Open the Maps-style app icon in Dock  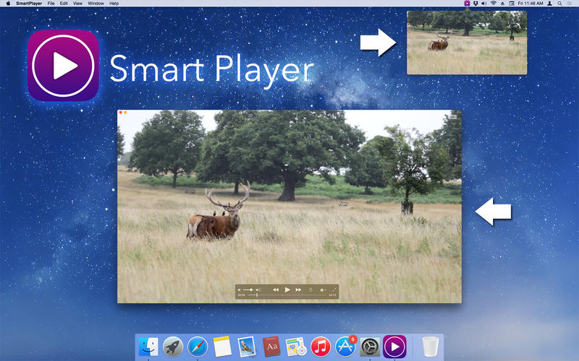tap(296, 347)
